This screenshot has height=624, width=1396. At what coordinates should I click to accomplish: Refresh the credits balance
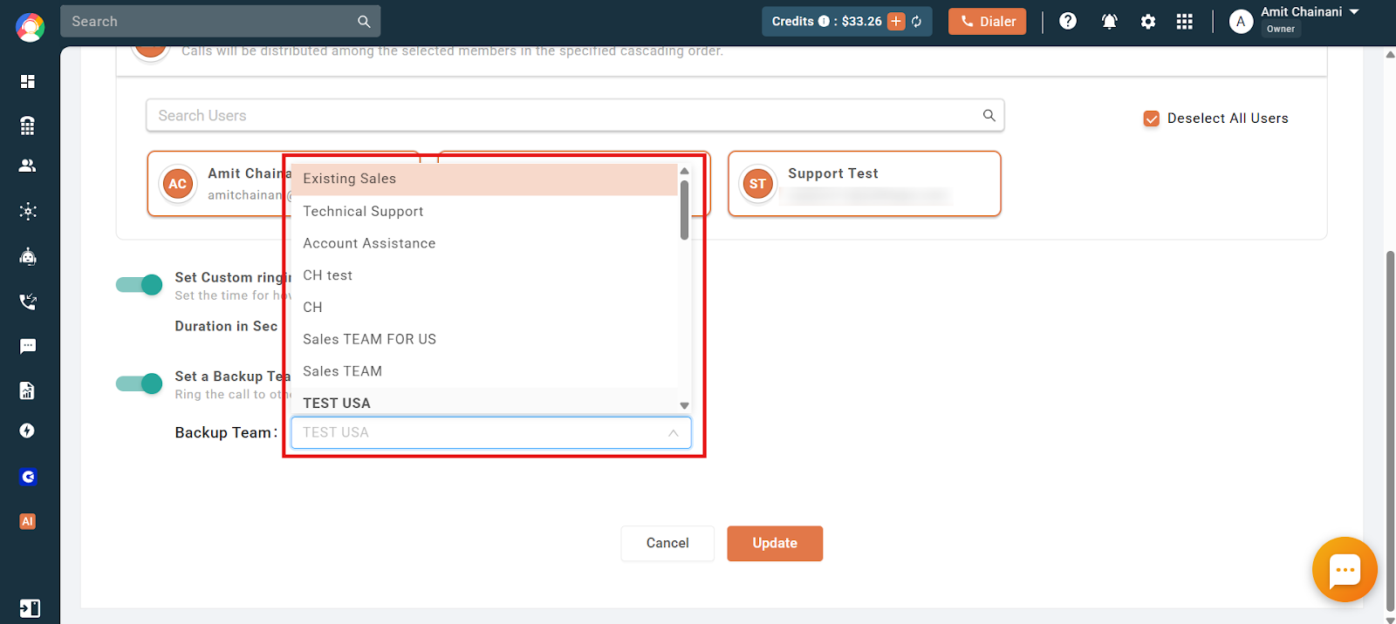pyautogui.click(x=917, y=22)
